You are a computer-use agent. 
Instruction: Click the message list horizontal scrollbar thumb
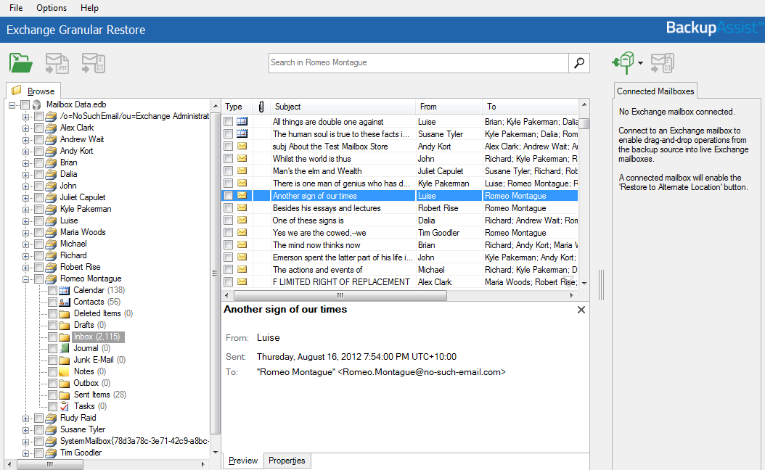coord(340,295)
